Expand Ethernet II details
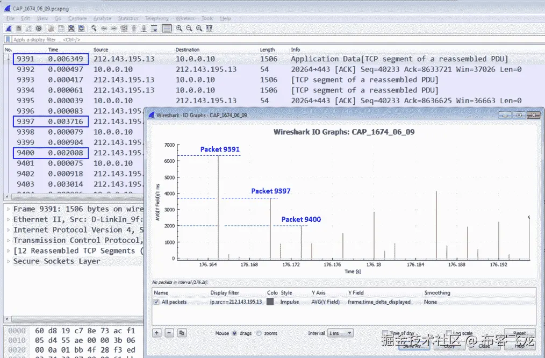545x358 pixels. click(9, 220)
